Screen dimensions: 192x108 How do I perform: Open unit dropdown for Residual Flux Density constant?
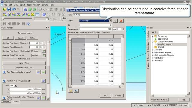(x=44, y=43)
